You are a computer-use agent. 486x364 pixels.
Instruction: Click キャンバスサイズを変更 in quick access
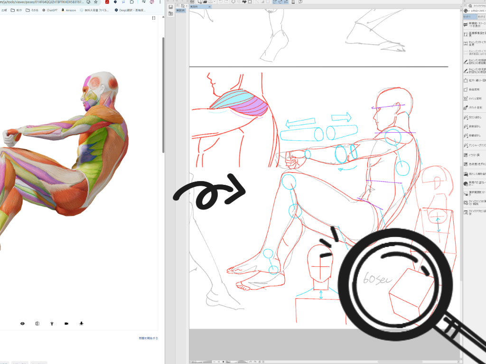(x=475, y=43)
